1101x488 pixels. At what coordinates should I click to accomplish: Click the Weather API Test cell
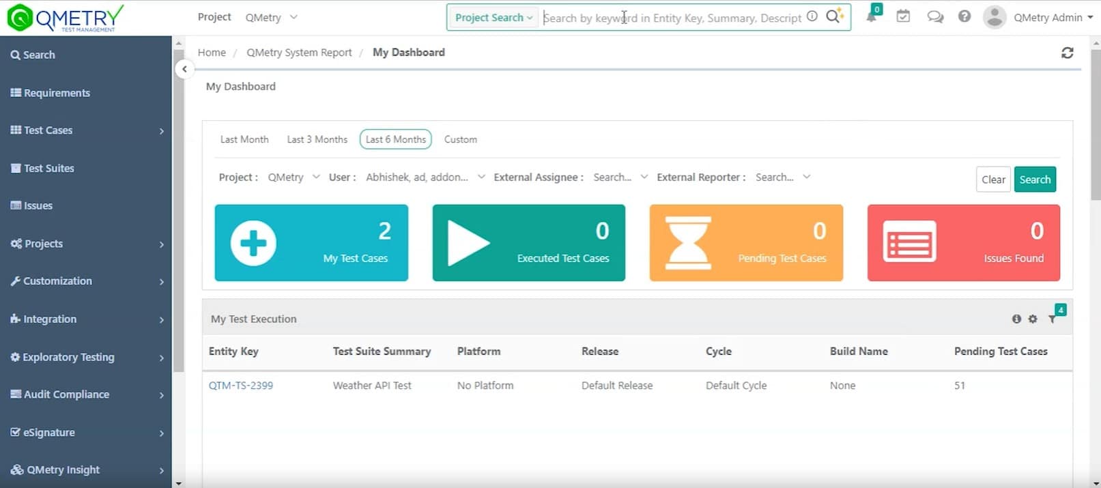click(x=372, y=386)
